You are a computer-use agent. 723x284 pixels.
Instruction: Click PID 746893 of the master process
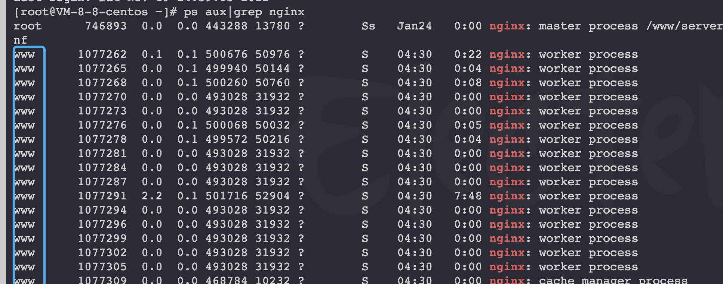(x=106, y=26)
